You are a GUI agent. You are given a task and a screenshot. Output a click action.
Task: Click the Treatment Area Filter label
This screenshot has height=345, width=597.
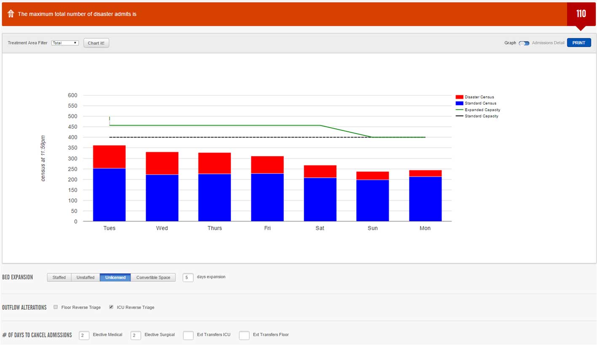(x=27, y=43)
